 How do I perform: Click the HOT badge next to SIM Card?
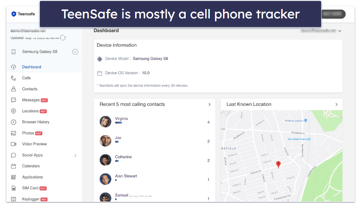coord(43,188)
